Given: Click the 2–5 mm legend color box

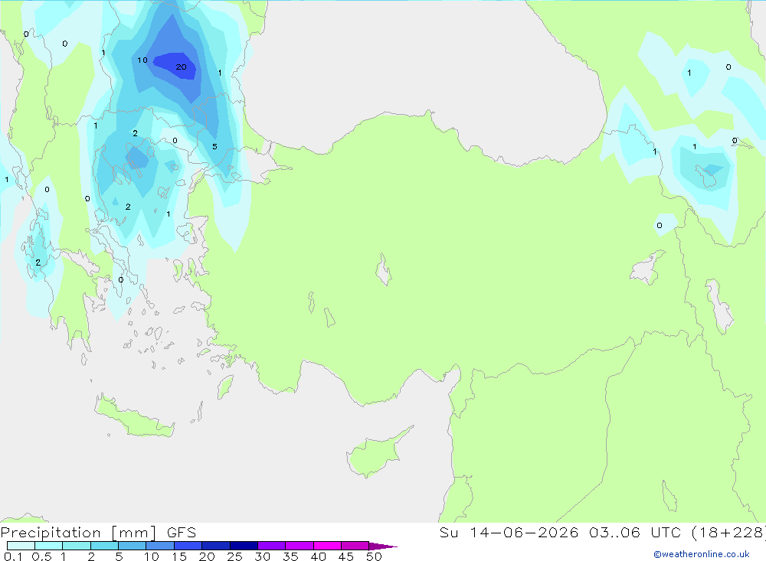Looking at the screenshot, I should tap(104, 546).
